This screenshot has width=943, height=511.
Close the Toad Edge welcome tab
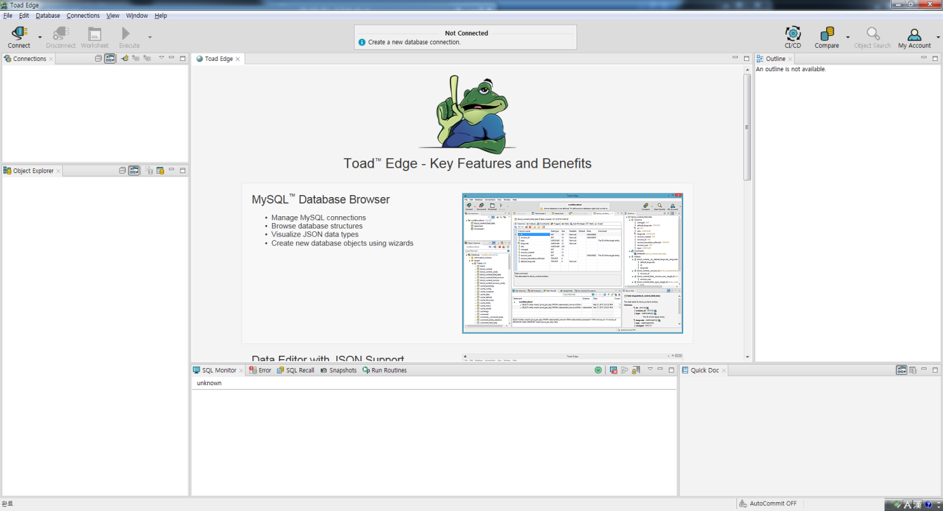point(238,60)
